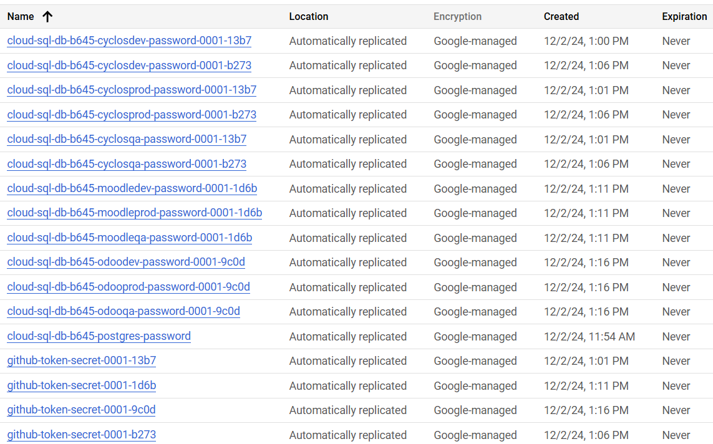Open secret cloud-sql-db-b645-odooprod-password-0001-9c0d
The height and width of the screenshot is (444, 713).
click(129, 287)
